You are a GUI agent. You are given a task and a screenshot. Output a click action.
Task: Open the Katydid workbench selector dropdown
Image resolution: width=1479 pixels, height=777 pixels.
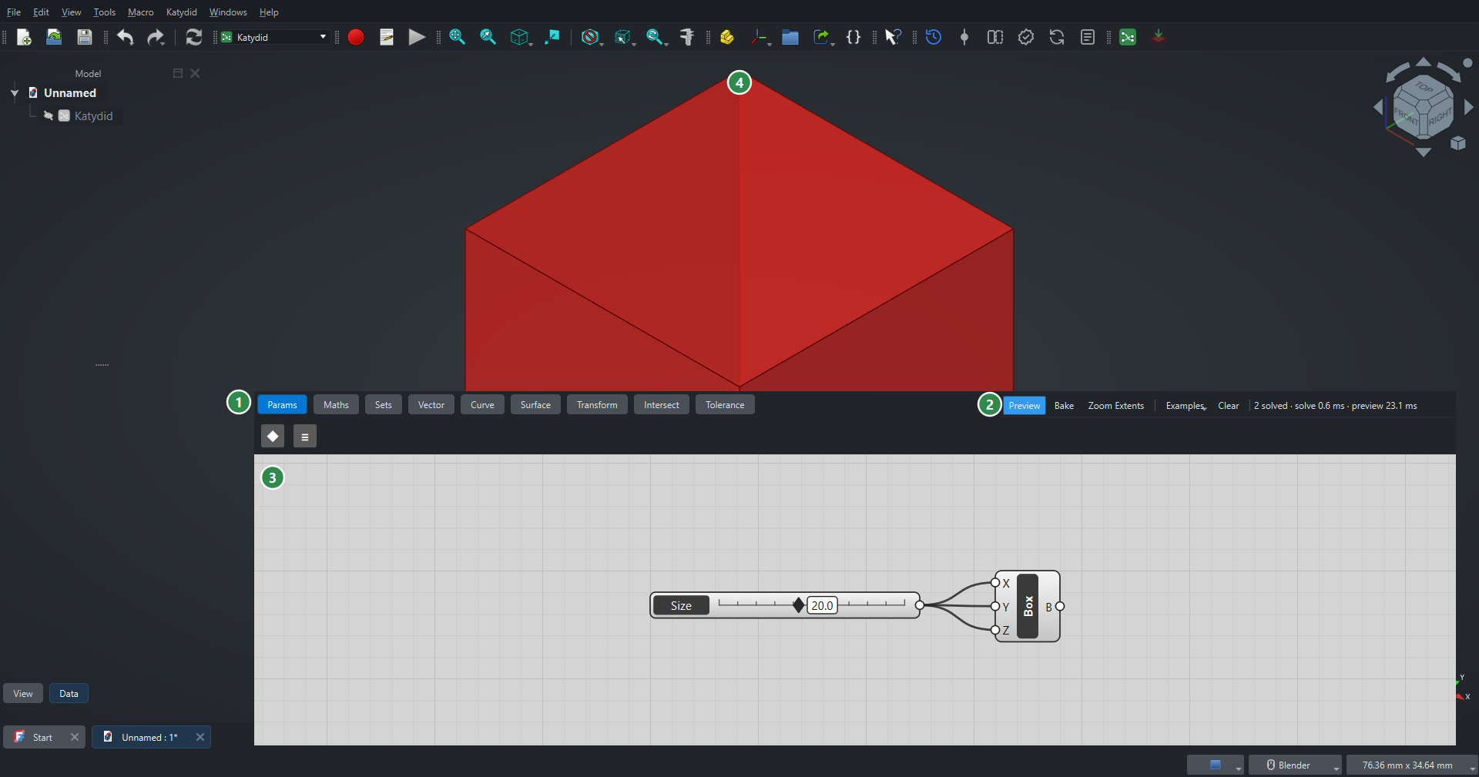274,37
